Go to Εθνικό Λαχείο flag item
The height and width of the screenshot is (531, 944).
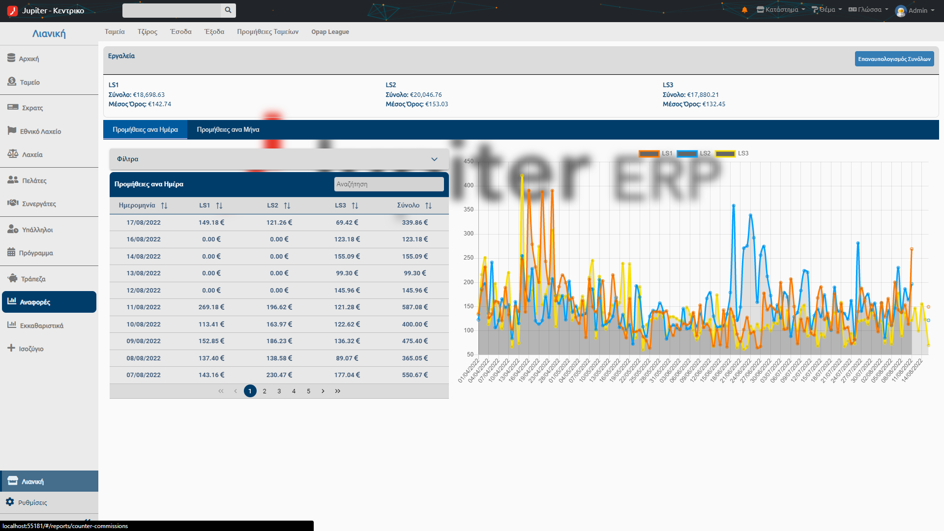tap(49, 131)
